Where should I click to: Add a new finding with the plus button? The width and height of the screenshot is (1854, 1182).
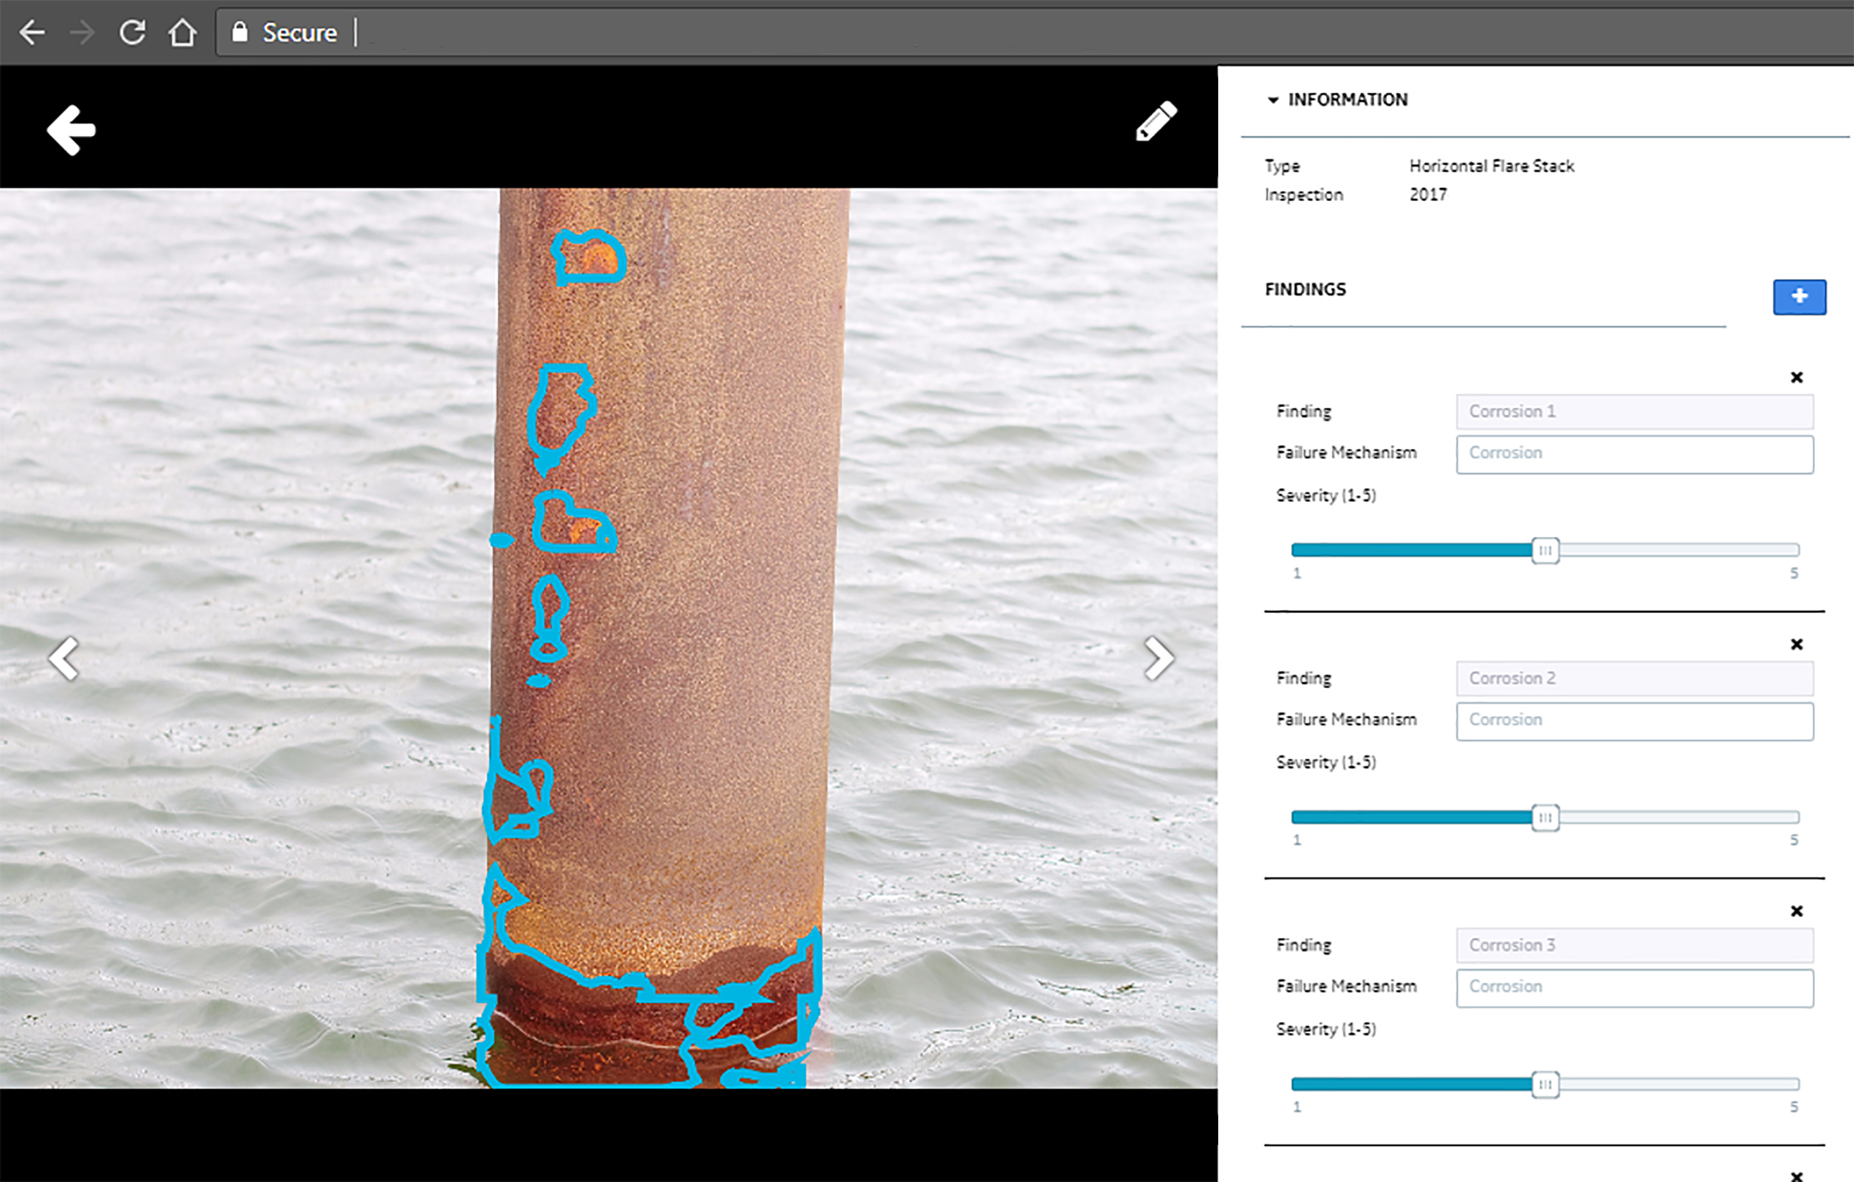pos(1799,297)
